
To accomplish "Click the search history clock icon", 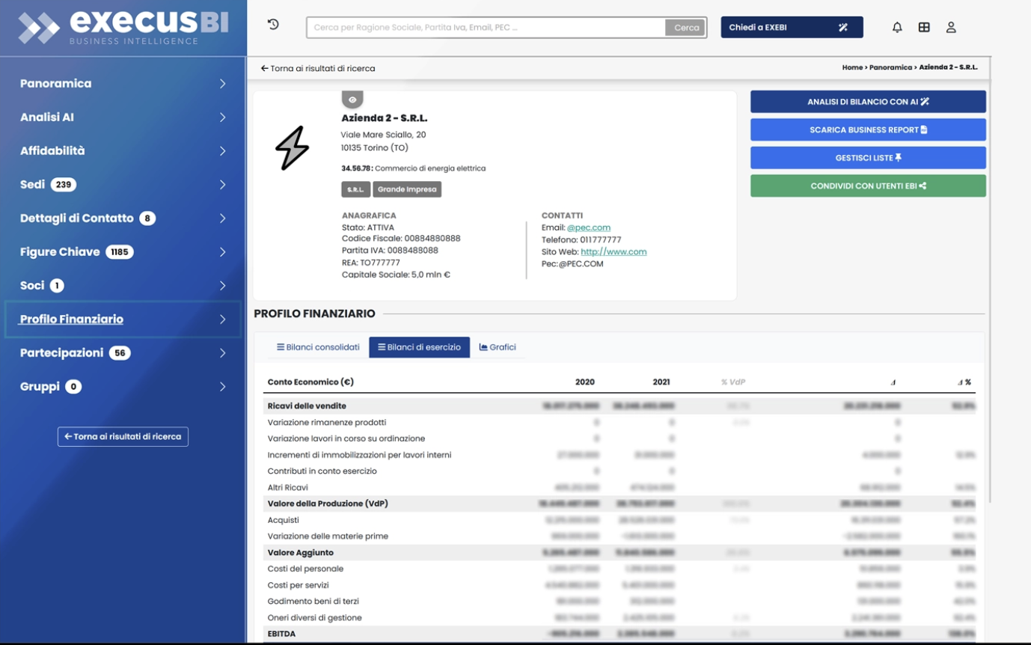I will 273,25.
